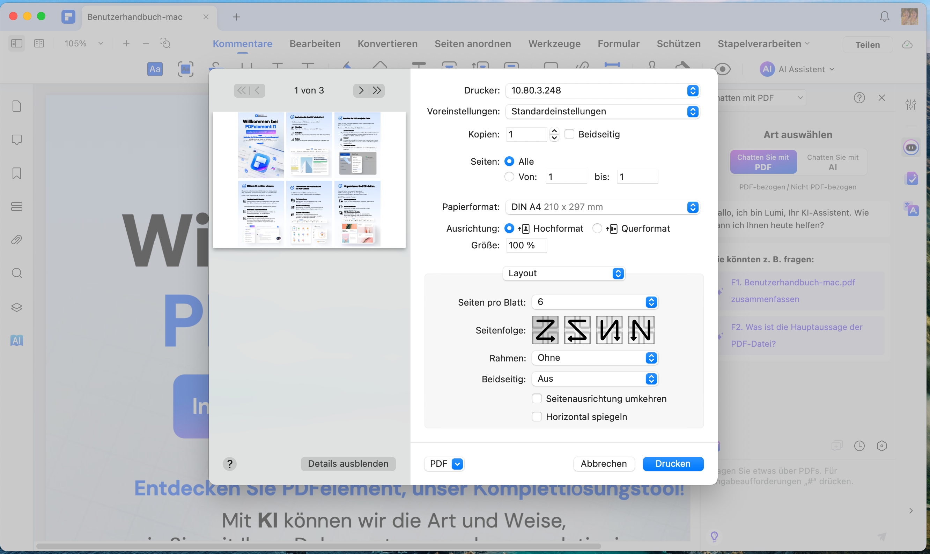
Task: Click the translate icon on right edge
Action: point(911,209)
